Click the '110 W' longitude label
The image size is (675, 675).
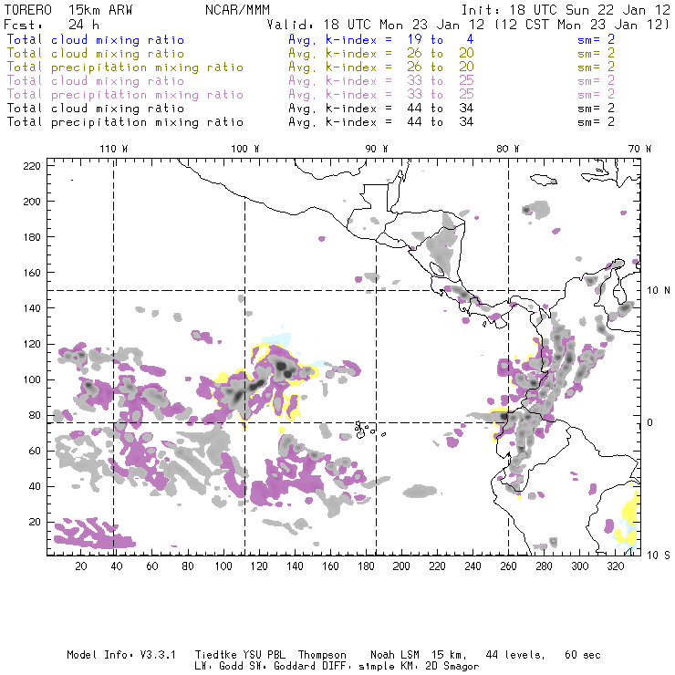(x=114, y=149)
